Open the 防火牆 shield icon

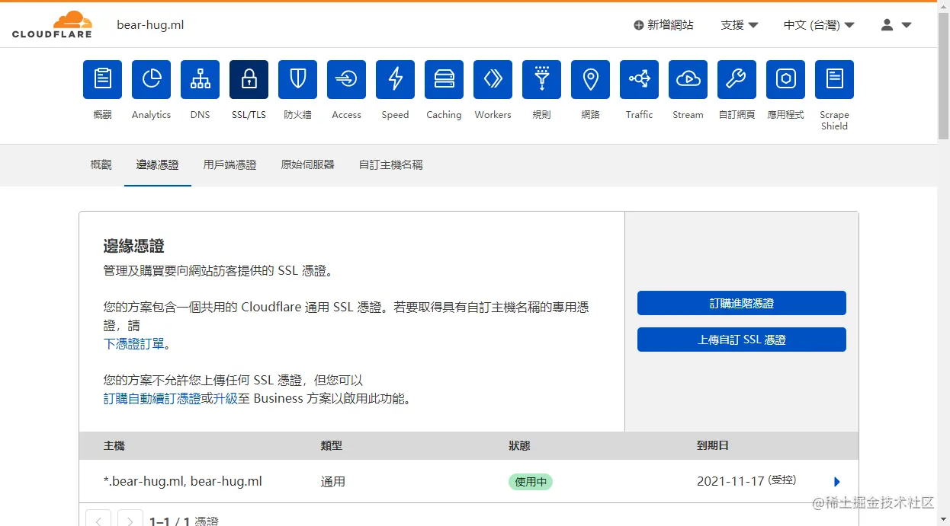pyautogui.click(x=297, y=79)
